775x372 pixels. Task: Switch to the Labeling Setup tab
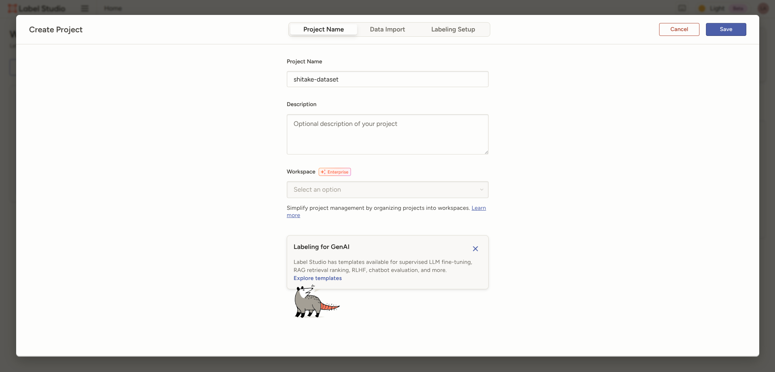[x=453, y=29]
